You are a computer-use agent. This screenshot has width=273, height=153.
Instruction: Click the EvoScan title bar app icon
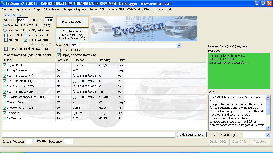pos(3,3)
